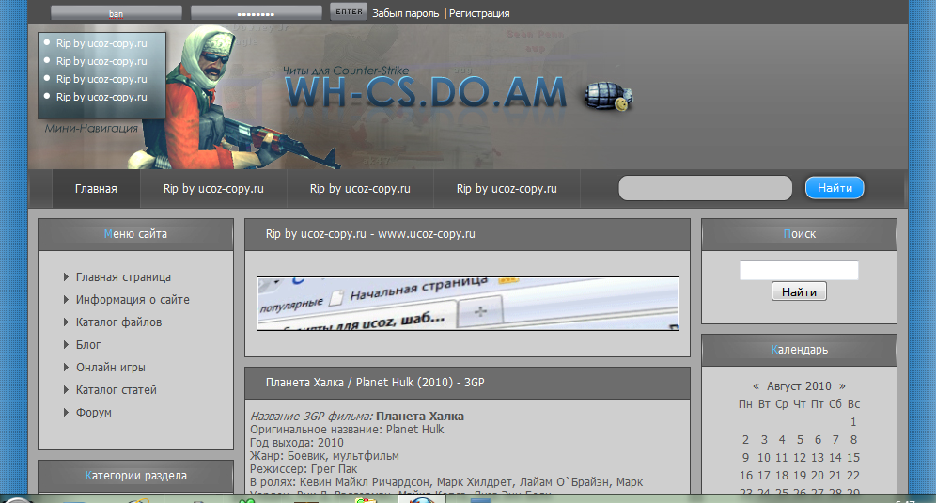Click 'Оригинальное название: Planet Hulk' line
Image resolution: width=936 pixels, height=503 pixels.
tap(347, 430)
